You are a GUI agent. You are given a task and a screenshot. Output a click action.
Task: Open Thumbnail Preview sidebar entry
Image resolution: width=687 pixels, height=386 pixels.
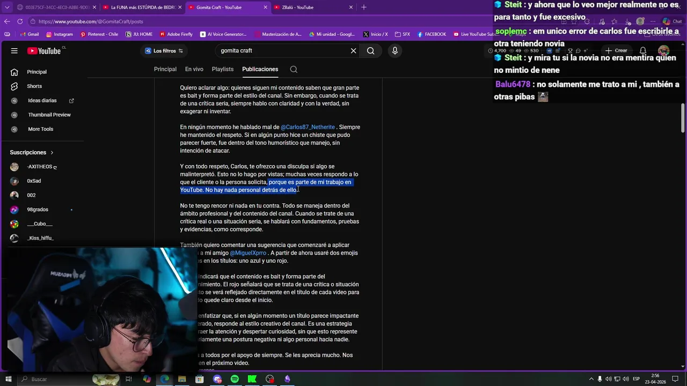point(43,115)
